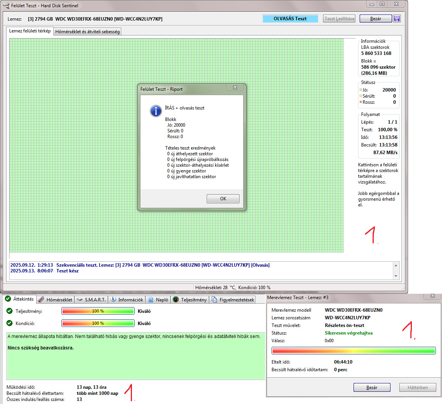442x404 pixels.
Task: Click Bezár in Merevlemez Teszt window
Action: pos(372,387)
